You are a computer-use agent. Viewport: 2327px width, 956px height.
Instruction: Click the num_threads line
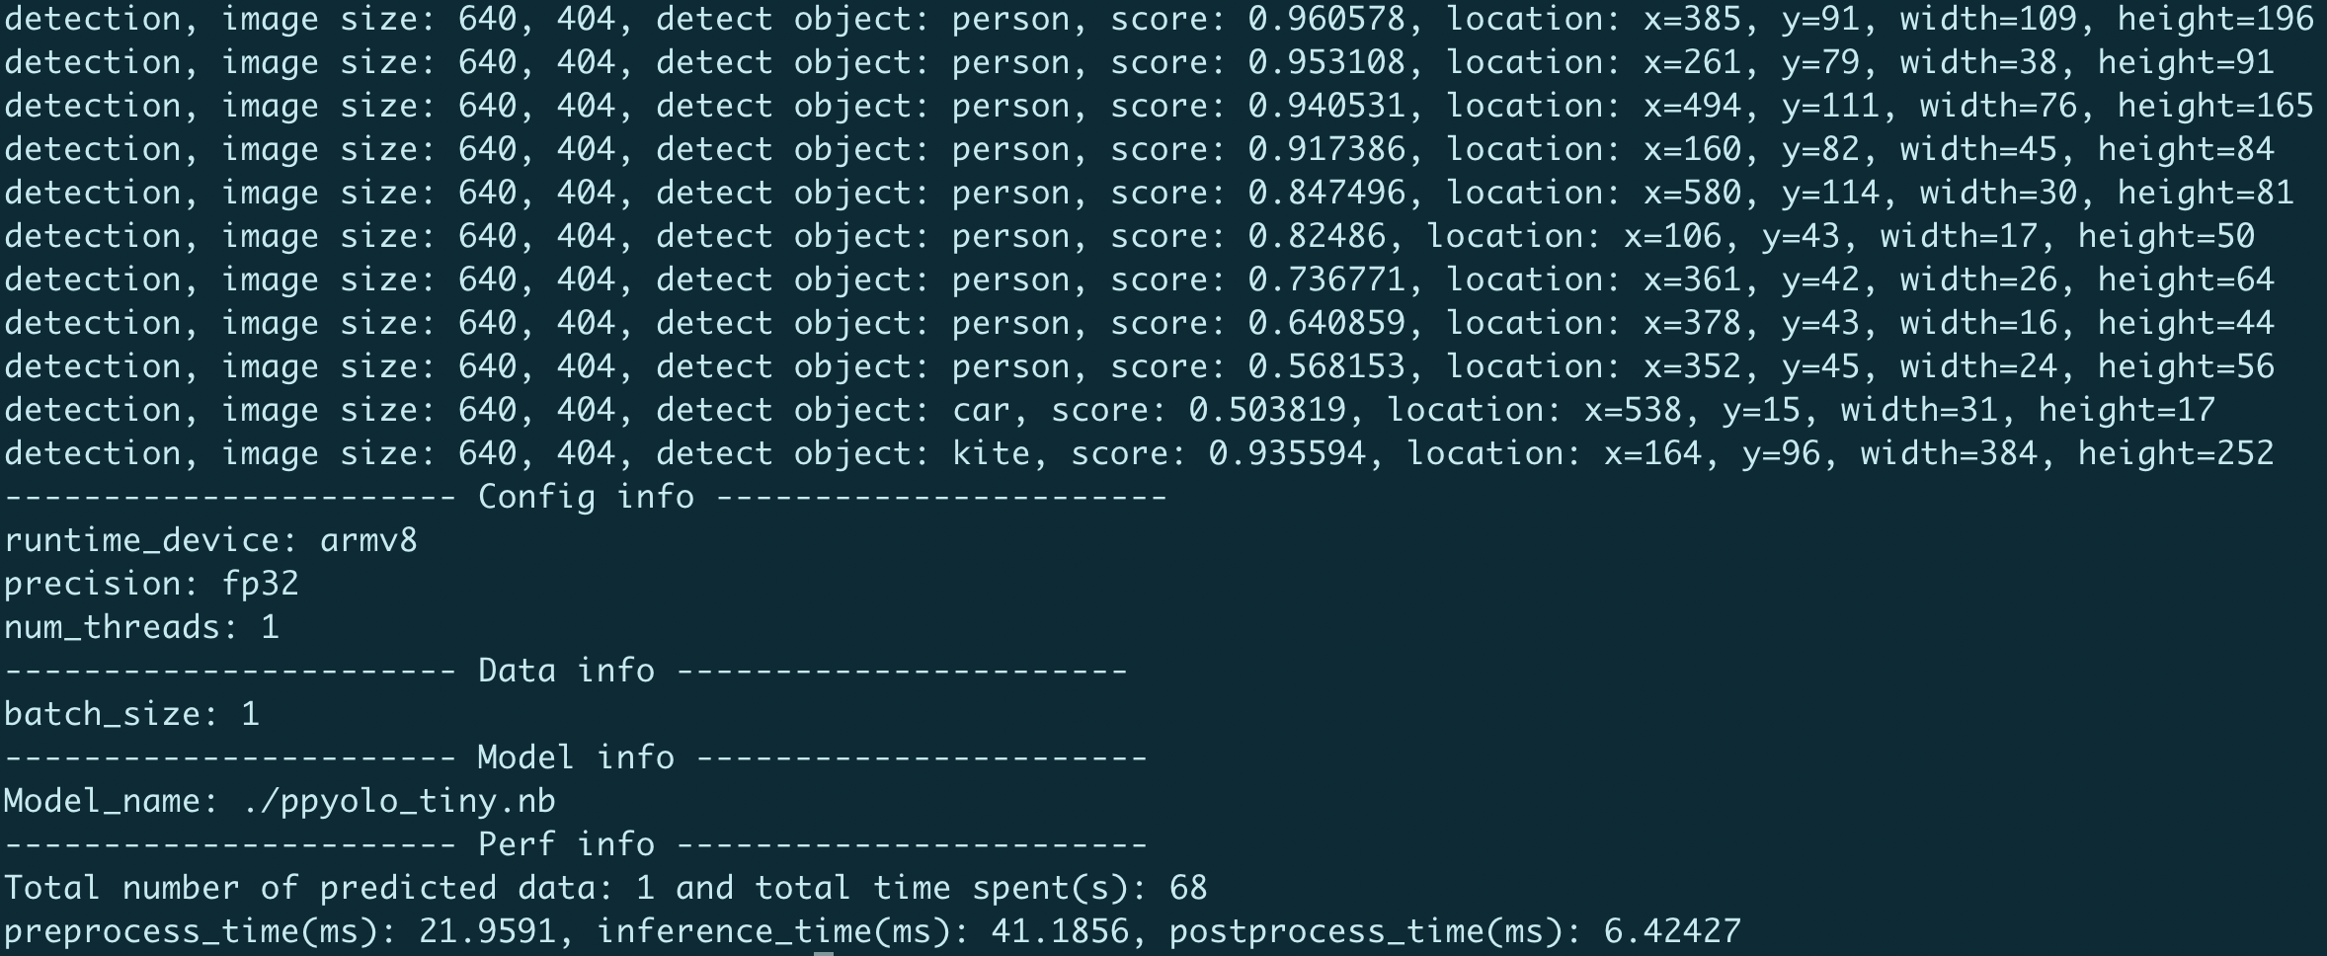[x=141, y=628]
